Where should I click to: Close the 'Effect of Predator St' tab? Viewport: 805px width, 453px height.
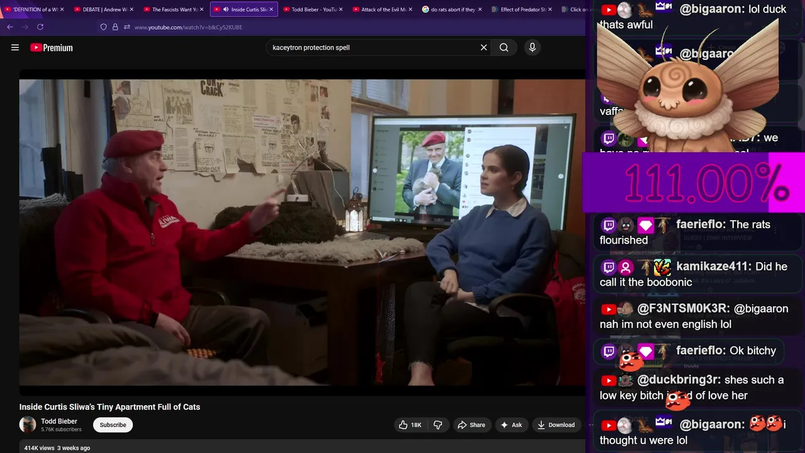click(x=550, y=9)
